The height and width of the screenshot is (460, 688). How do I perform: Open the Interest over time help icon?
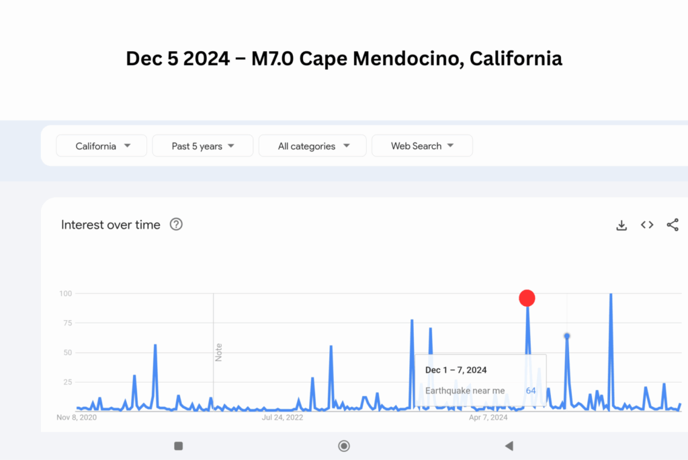tap(176, 225)
